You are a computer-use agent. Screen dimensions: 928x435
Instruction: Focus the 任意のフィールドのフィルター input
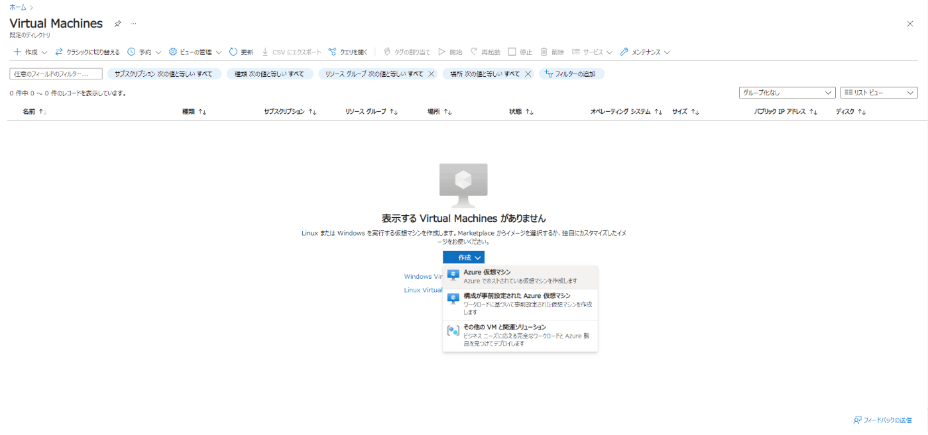pos(56,74)
